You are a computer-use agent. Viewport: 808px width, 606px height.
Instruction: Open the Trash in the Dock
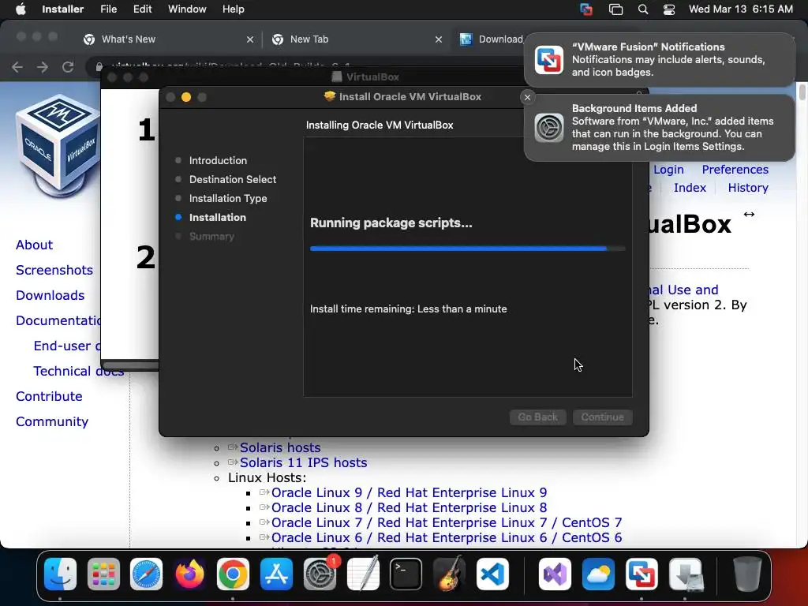coord(747,574)
